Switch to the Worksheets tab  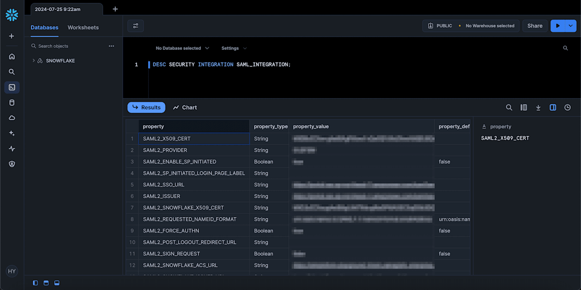pyautogui.click(x=83, y=28)
